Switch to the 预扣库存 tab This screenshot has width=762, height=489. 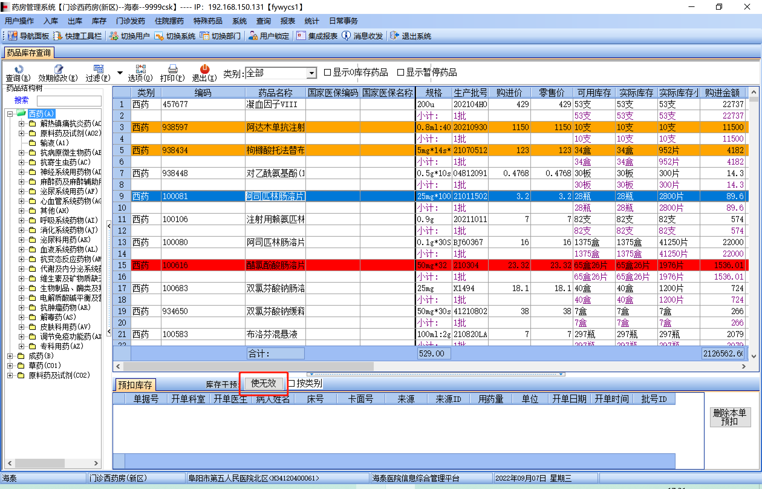pos(135,385)
